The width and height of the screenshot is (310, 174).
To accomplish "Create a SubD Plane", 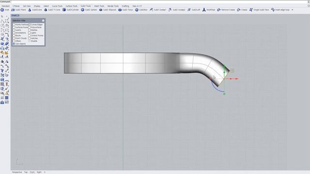I will coord(18,10).
